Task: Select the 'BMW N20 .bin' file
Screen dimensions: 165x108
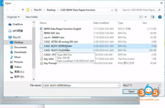Action: click(x=52, y=33)
